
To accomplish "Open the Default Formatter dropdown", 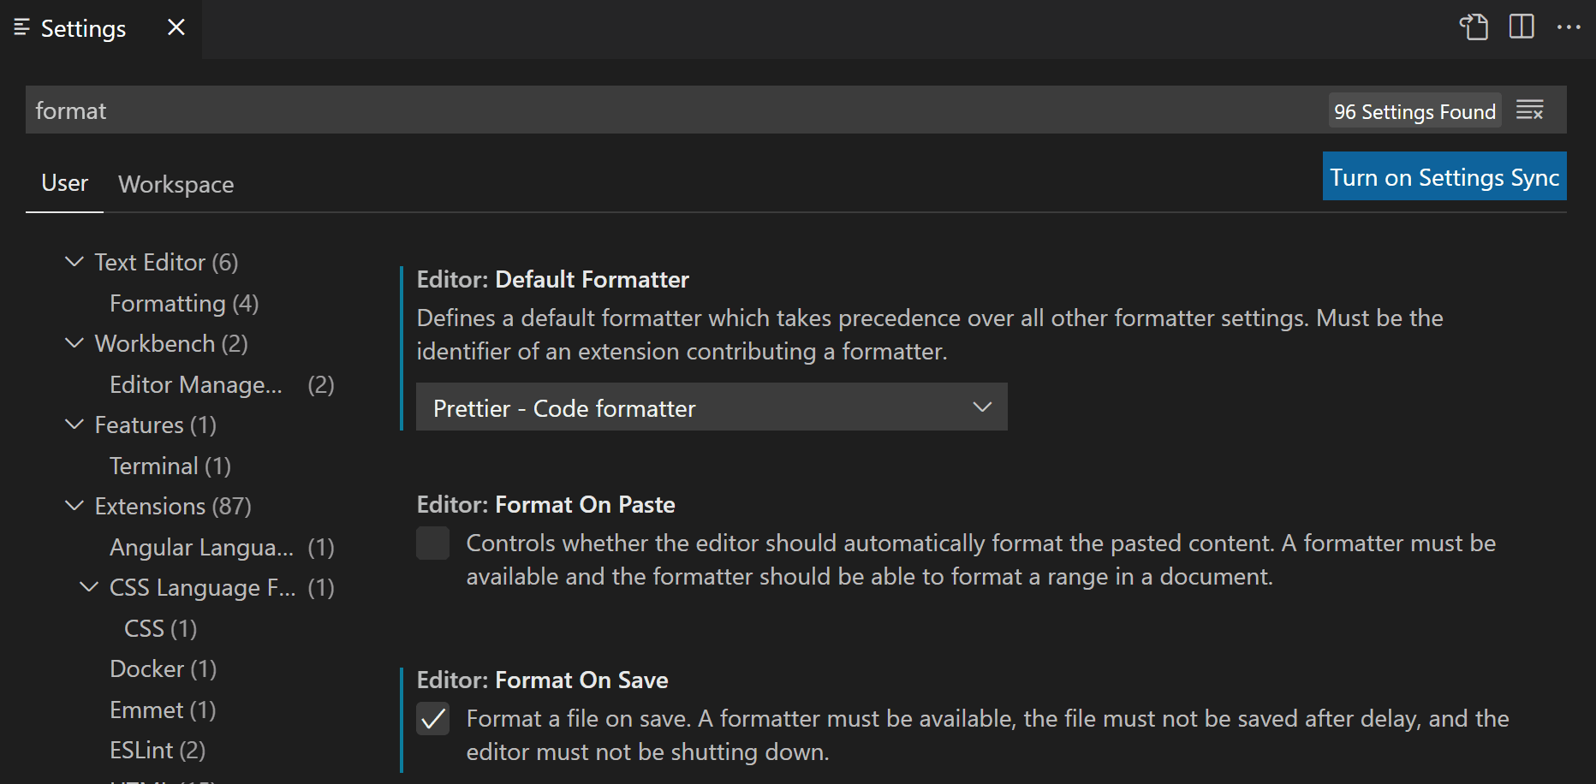I will [x=711, y=407].
